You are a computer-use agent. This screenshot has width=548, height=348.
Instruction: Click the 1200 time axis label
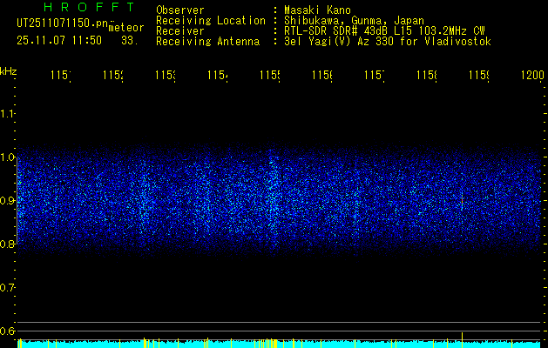click(x=532, y=75)
